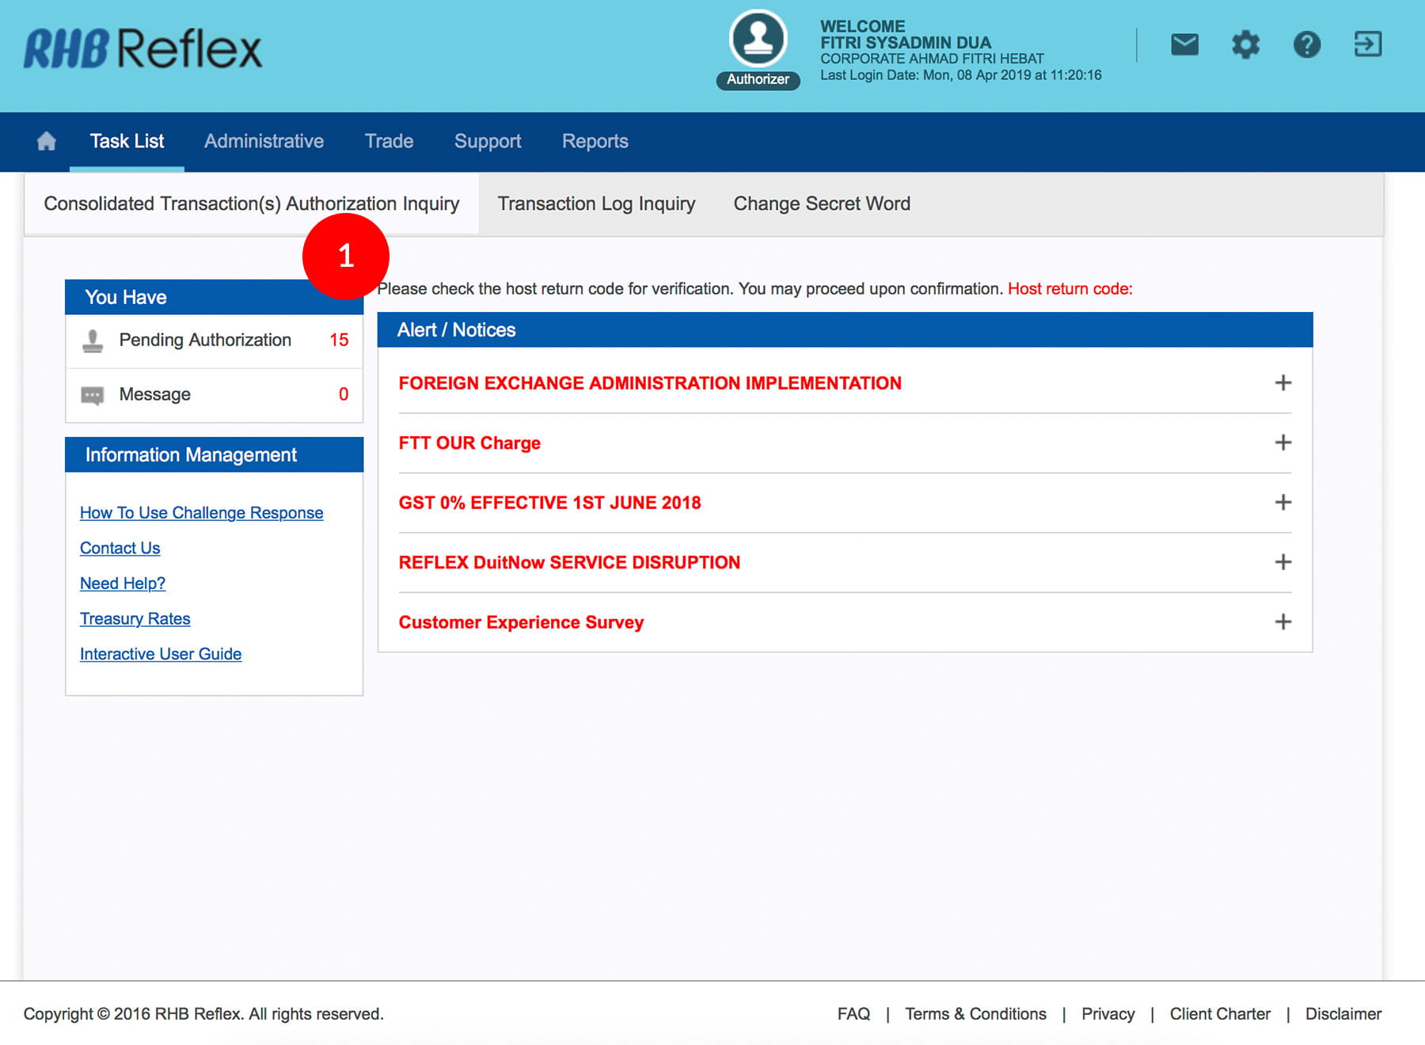Click the Message speech bubble icon

93,395
